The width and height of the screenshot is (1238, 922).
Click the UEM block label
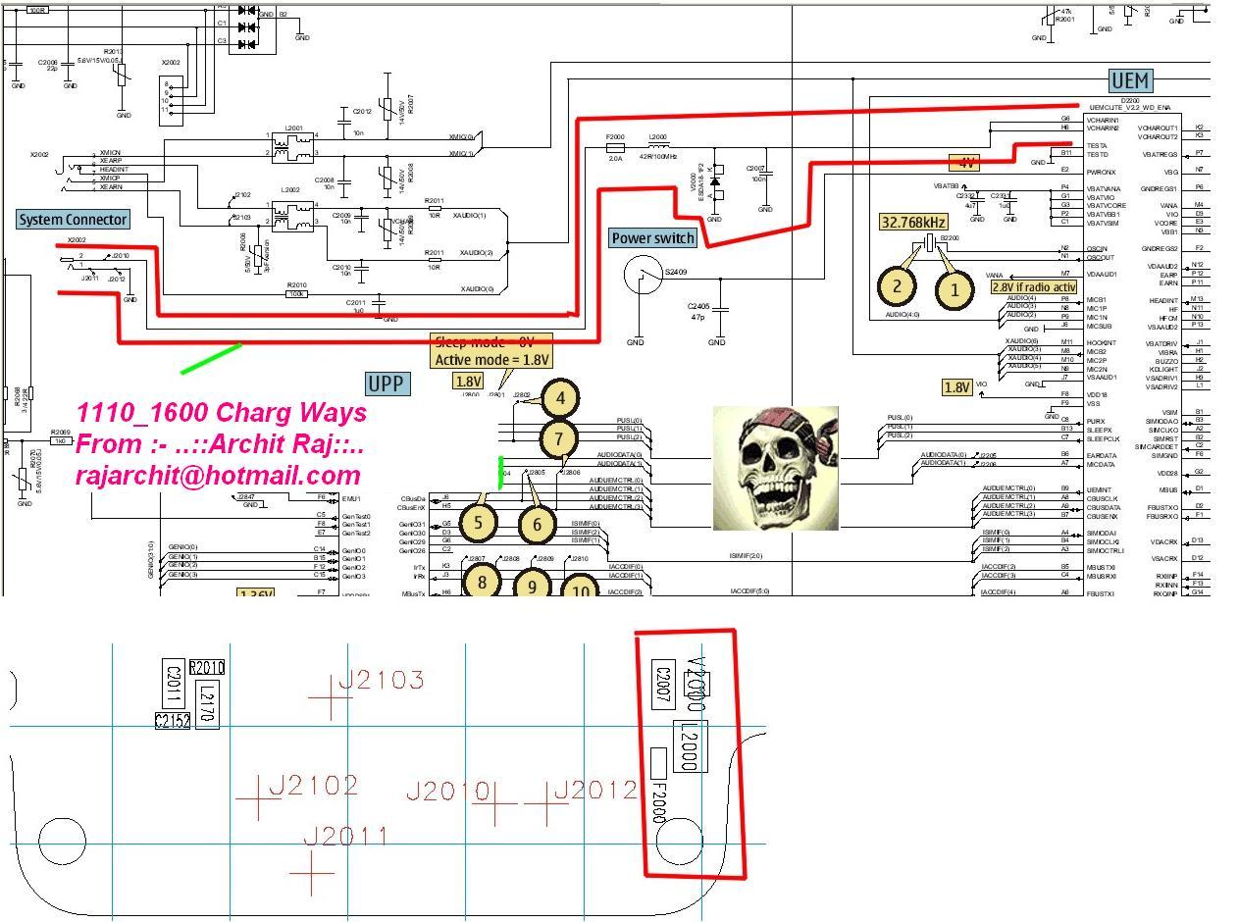click(x=1130, y=80)
